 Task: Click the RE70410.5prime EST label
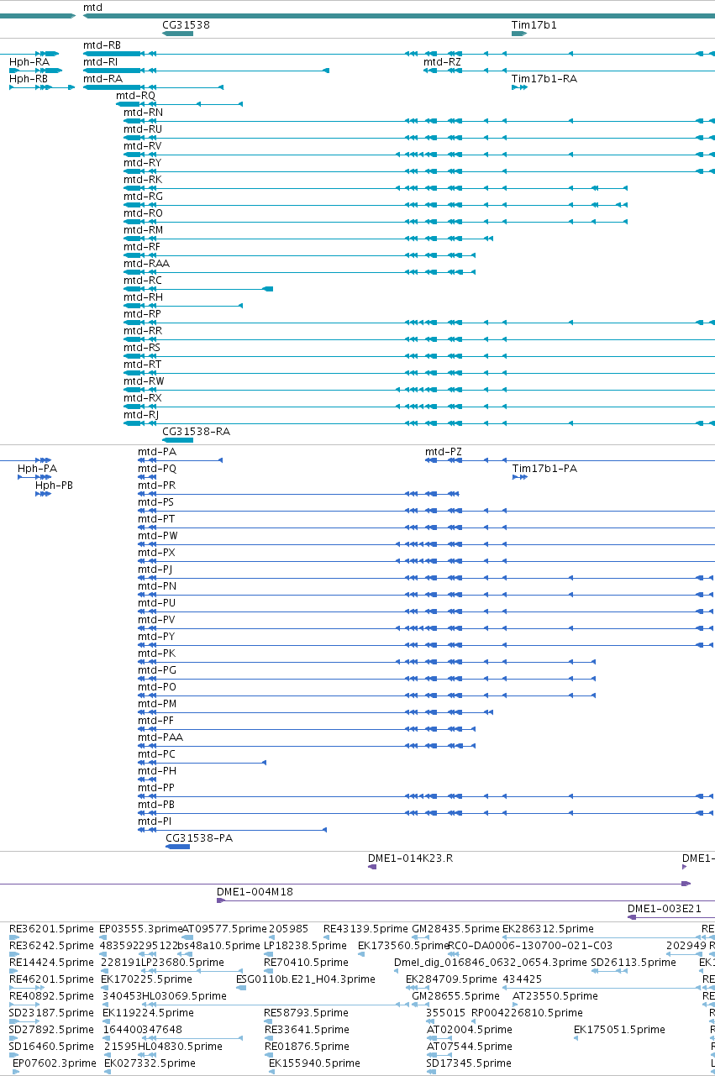tap(306, 962)
